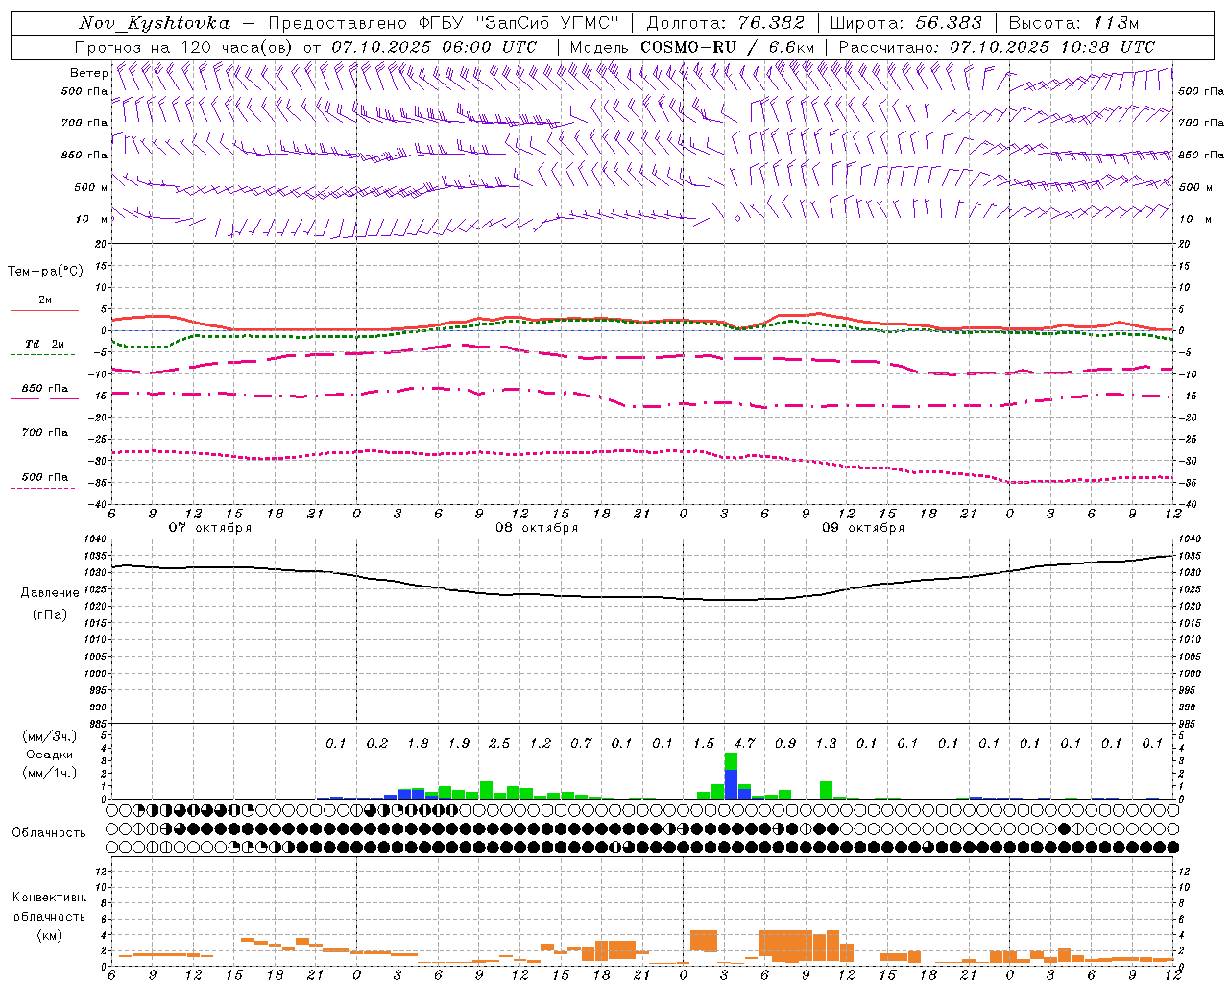Click the 08 октября date label
This screenshot has width=1229, height=983.
(537, 528)
